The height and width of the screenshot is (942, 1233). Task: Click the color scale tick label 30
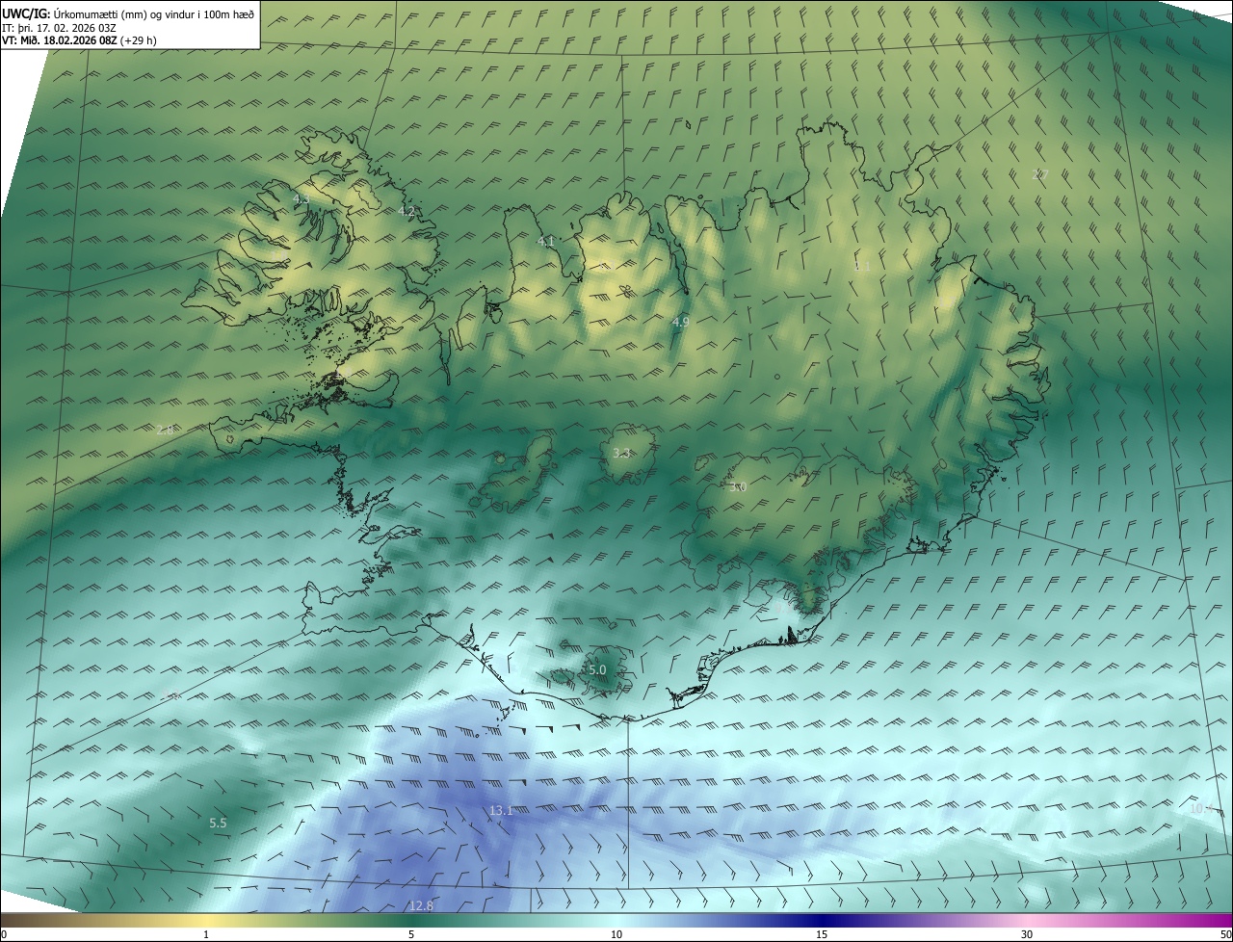pos(1027,934)
